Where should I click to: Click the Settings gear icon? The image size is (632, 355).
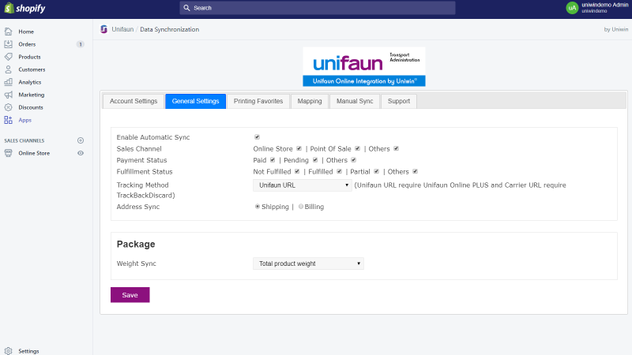[9, 351]
